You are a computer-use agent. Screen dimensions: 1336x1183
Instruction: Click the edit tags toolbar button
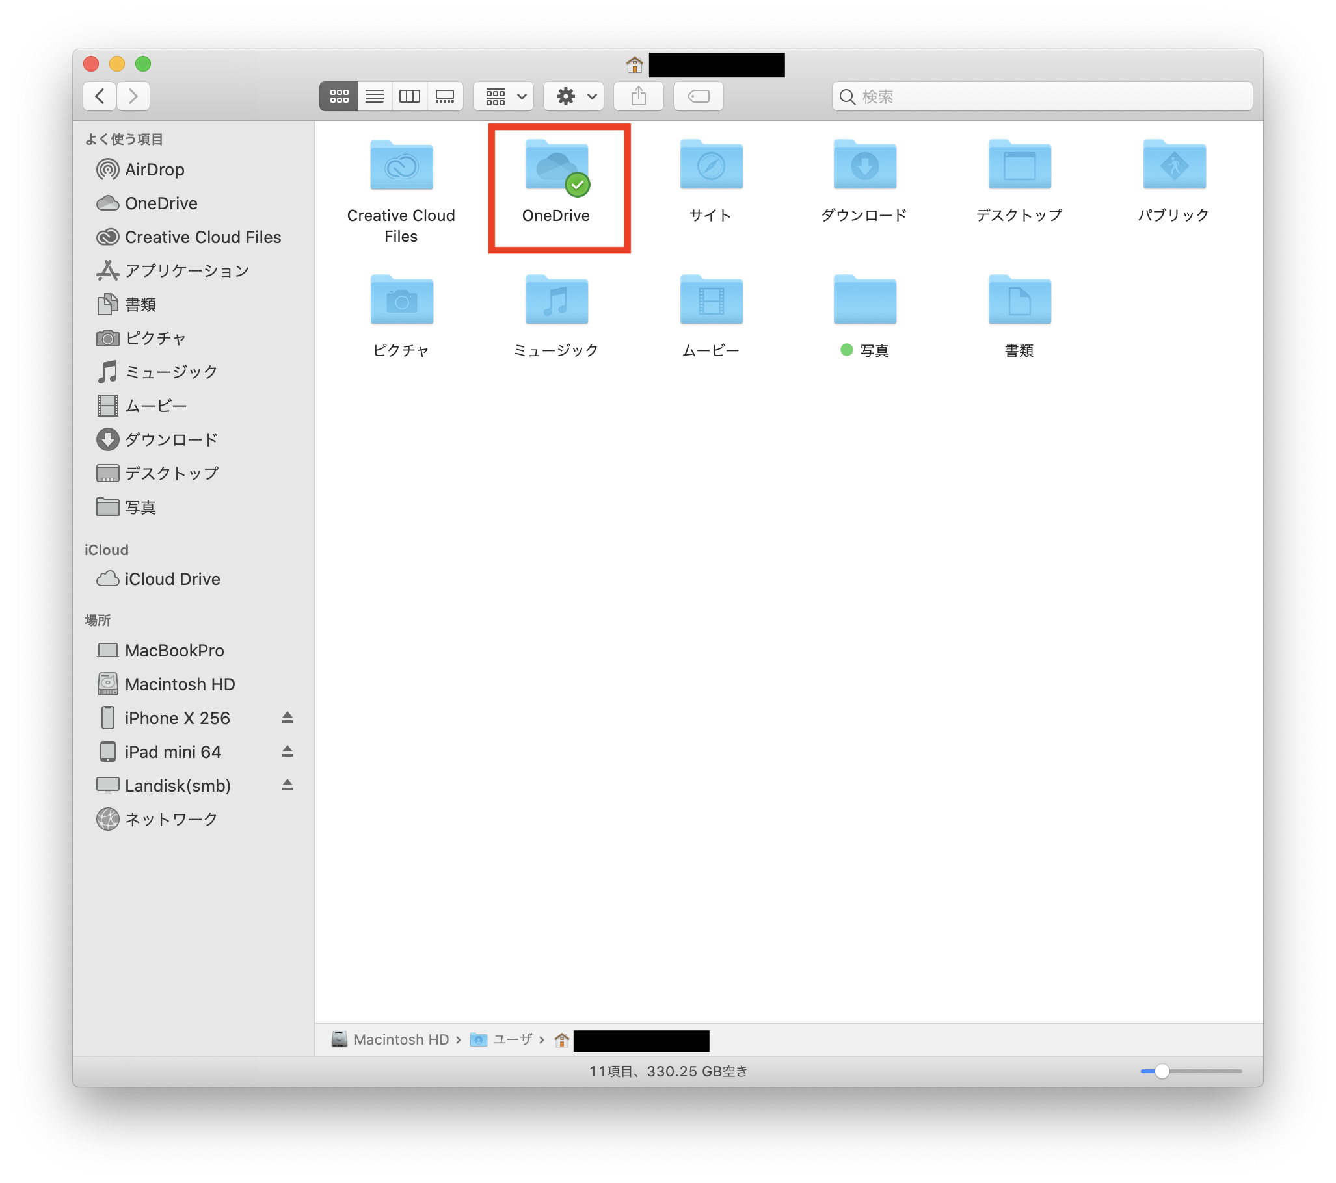tap(698, 97)
